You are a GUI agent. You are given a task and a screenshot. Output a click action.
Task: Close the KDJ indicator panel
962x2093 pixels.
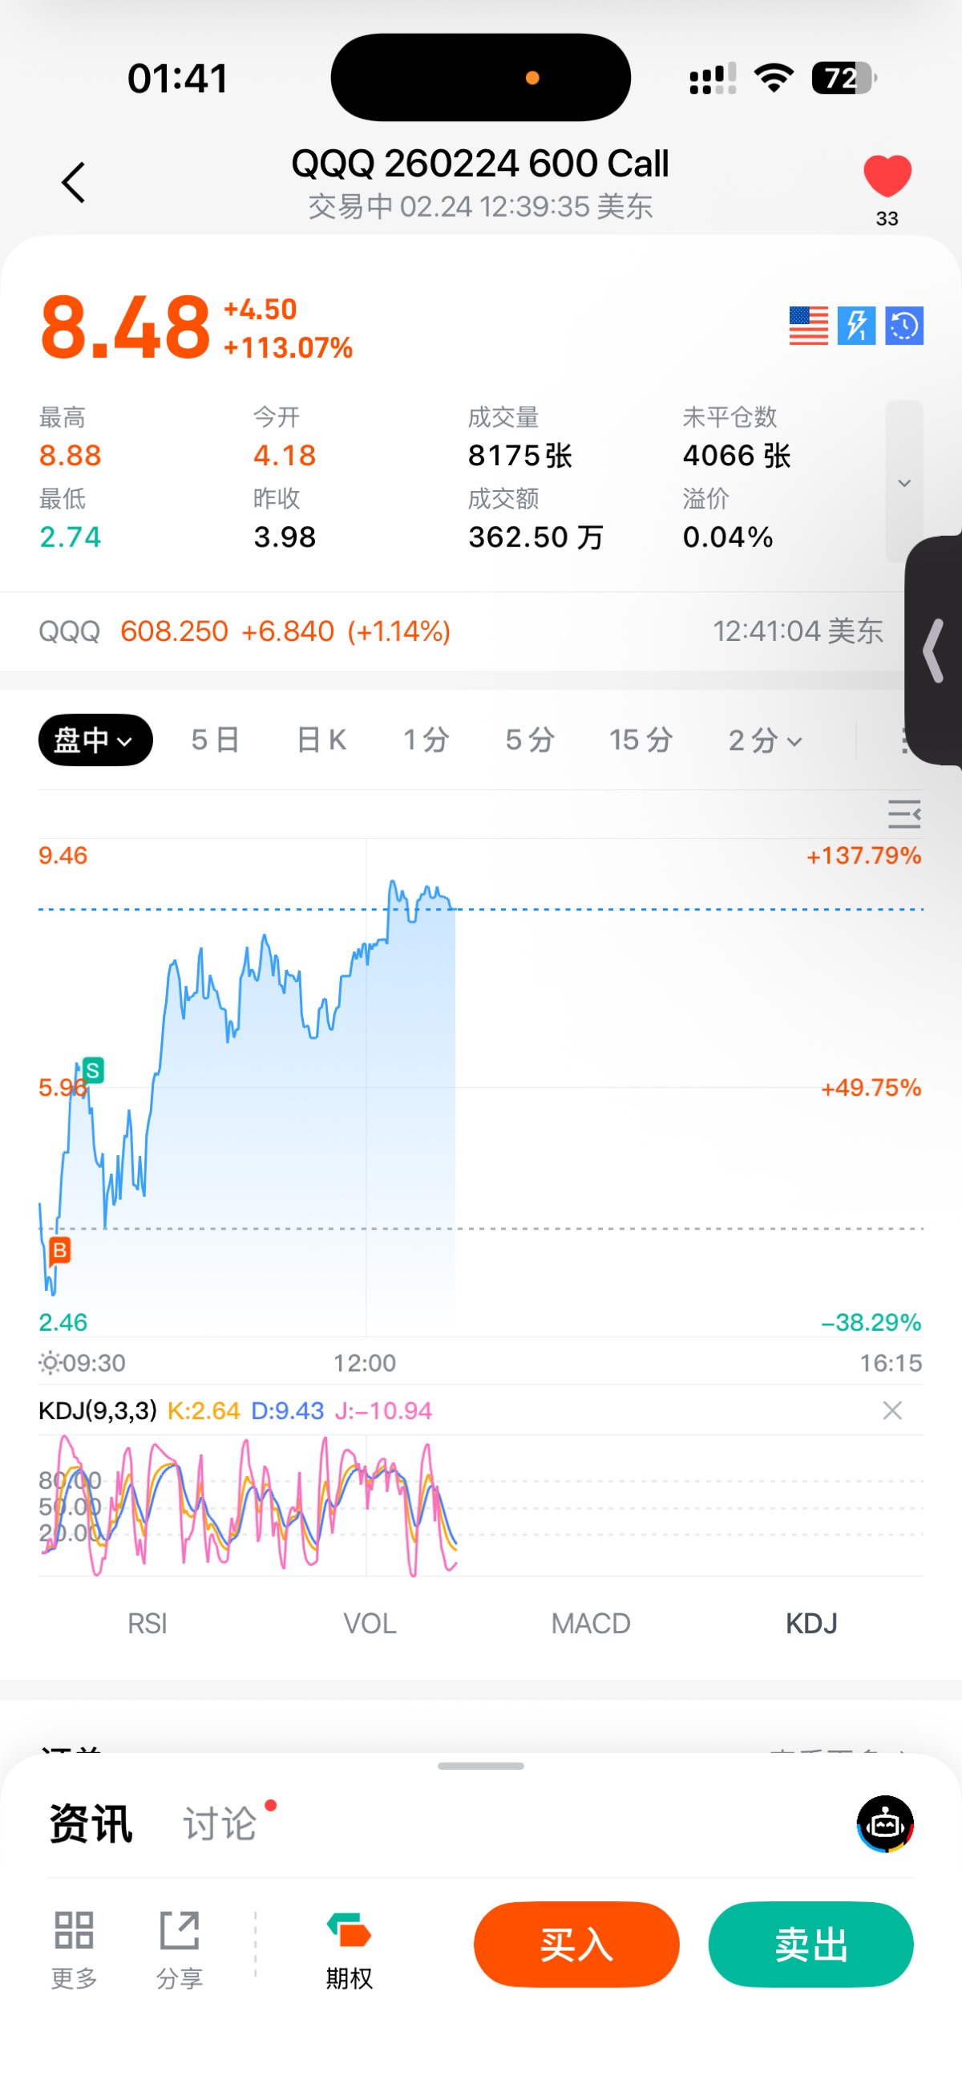pos(892,1410)
